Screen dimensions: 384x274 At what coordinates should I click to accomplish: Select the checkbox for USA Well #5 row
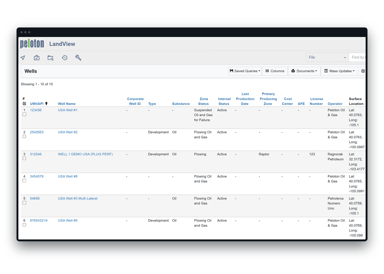tap(24, 225)
